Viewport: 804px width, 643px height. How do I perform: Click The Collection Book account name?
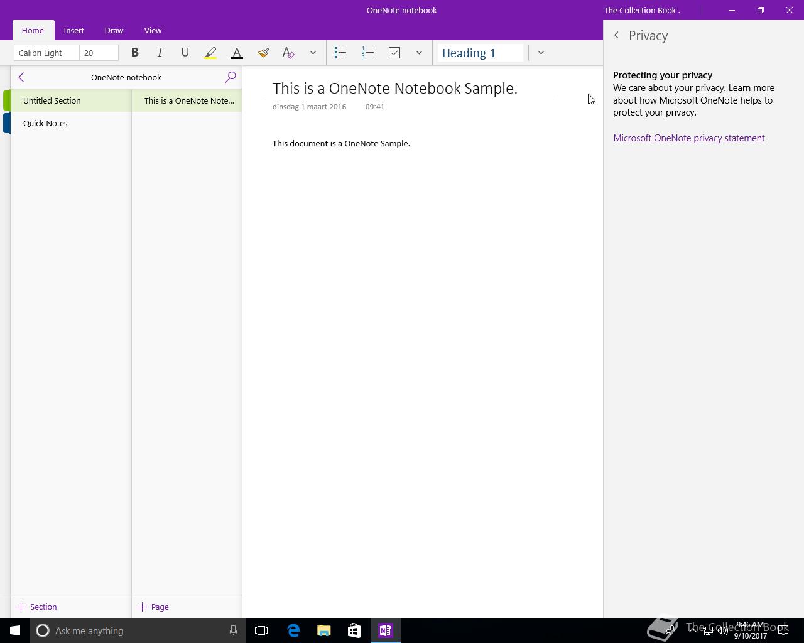(642, 10)
